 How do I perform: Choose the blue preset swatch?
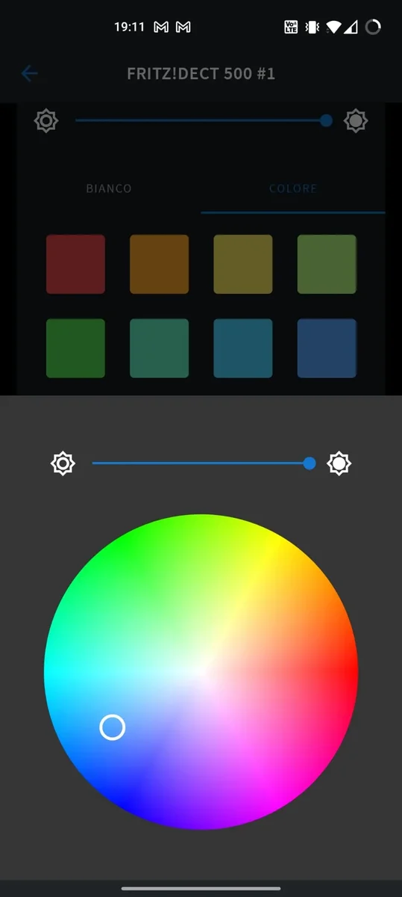tap(327, 348)
